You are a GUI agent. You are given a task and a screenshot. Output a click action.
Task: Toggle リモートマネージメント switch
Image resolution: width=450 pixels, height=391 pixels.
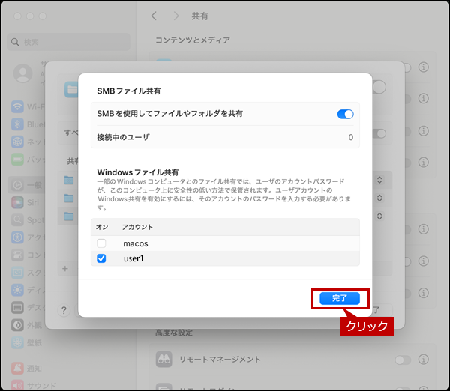pos(403,360)
